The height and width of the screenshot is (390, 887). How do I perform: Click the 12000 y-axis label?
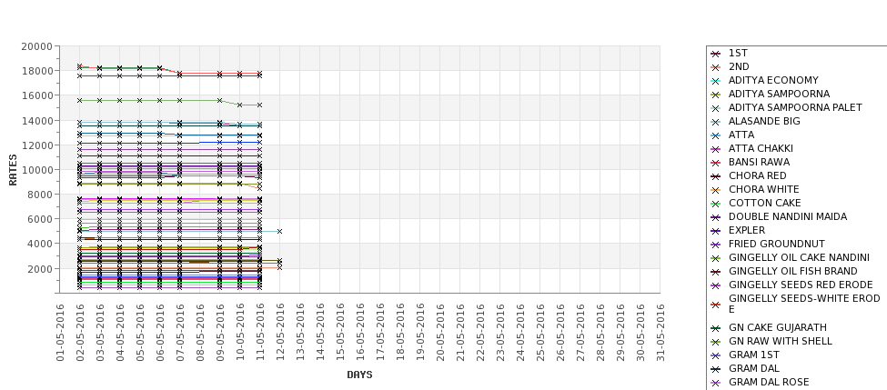(x=36, y=145)
